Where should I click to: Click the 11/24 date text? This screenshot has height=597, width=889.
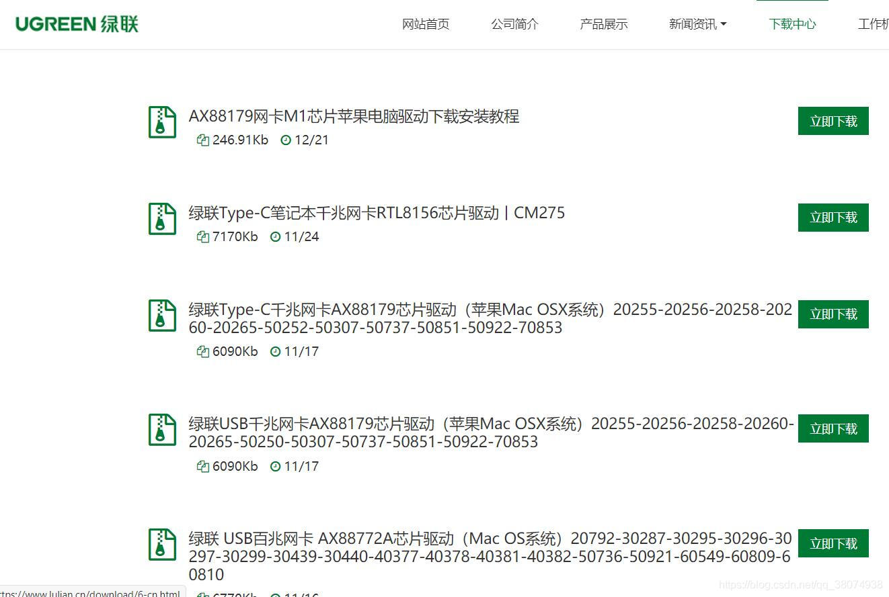pyautogui.click(x=301, y=236)
